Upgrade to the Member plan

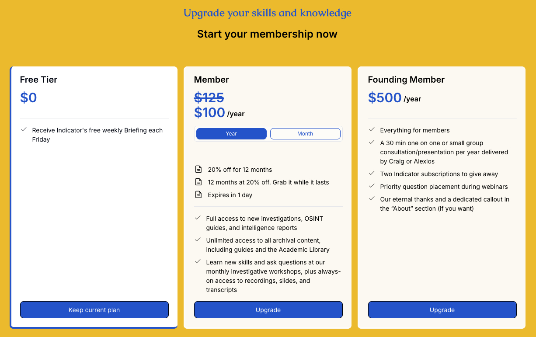(x=268, y=310)
